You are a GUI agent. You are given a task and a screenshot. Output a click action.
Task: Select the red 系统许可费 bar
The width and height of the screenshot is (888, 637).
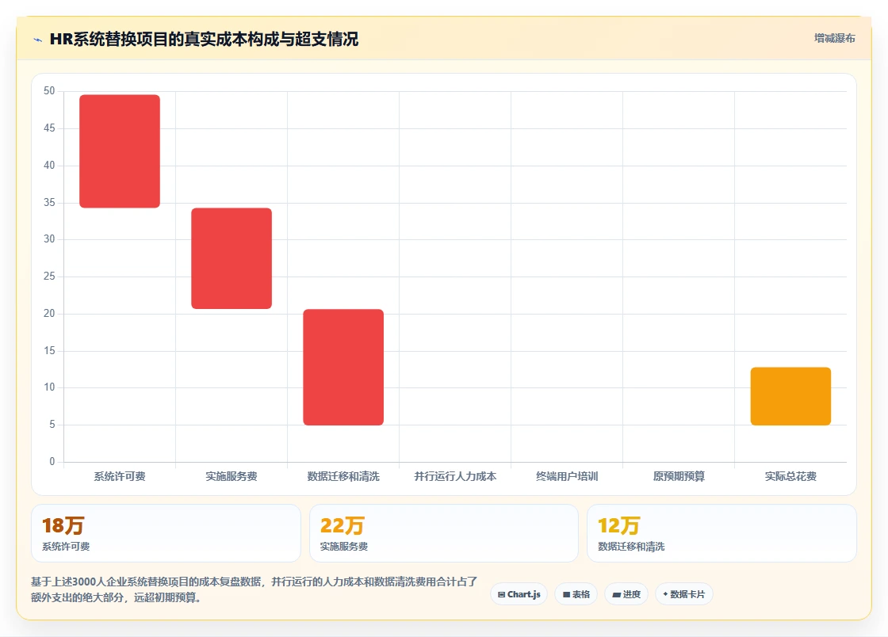(120, 151)
